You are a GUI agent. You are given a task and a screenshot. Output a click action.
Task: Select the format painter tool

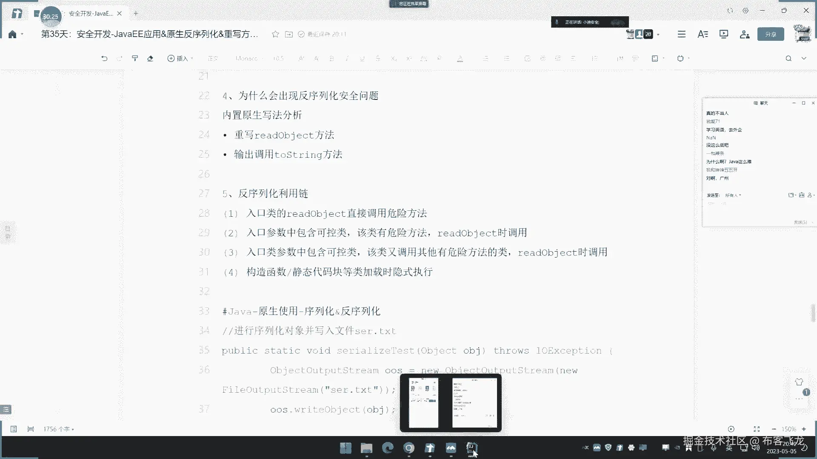[x=135, y=58]
